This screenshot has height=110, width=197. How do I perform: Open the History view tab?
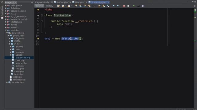[x=50, y=6]
